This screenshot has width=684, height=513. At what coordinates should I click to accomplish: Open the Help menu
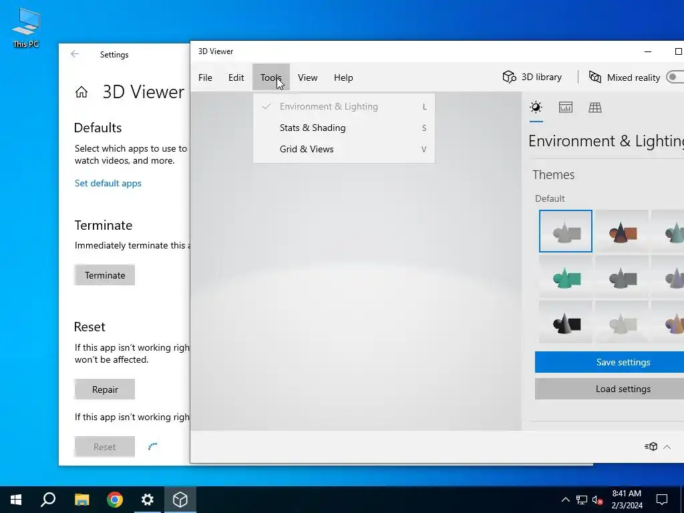point(343,77)
